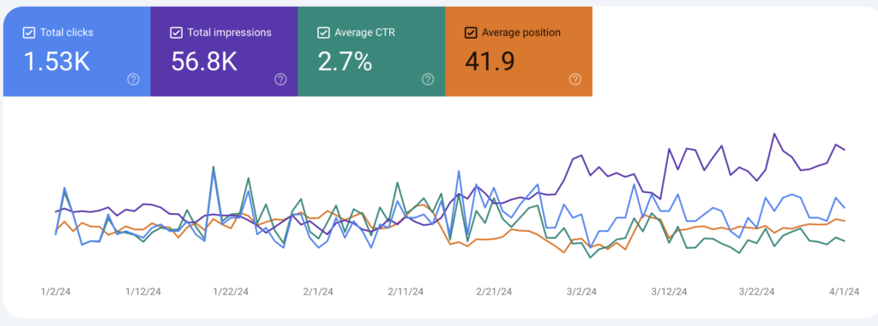Open help icon on Average CTR card

tap(428, 80)
